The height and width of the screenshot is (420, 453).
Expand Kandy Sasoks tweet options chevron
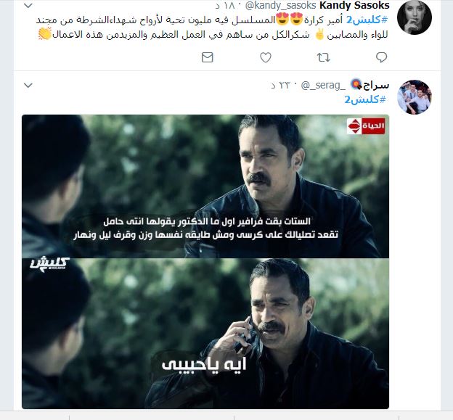[x=28, y=6]
